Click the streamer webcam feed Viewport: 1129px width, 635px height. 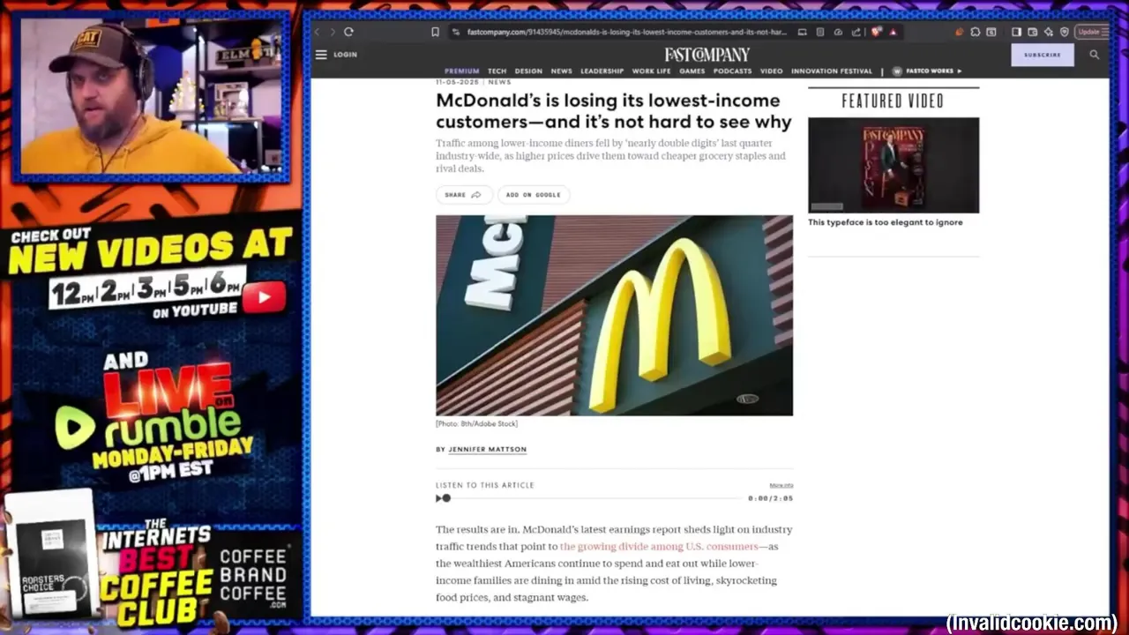tap(151, 95)
